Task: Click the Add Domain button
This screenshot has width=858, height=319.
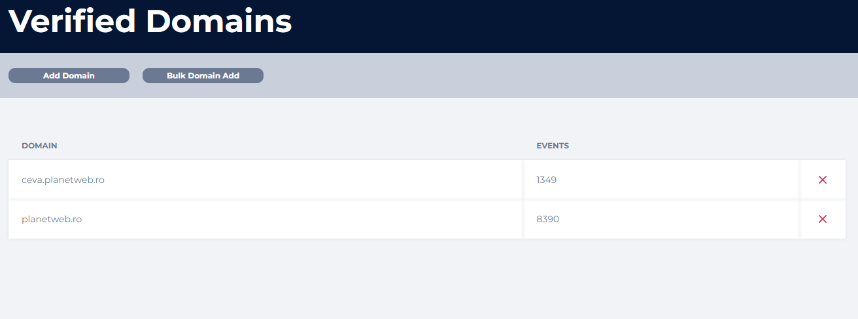Action: pyautogui.click(x=69, y=76)
